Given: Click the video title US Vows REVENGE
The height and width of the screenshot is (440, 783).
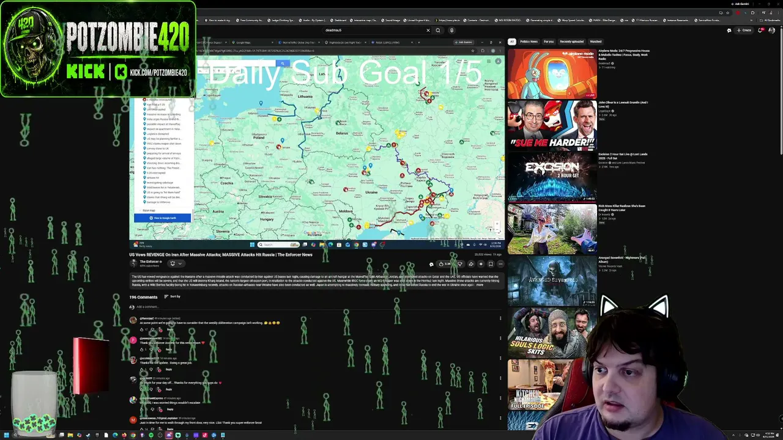Looking at the screenshot, I should [x=221, y=255].
